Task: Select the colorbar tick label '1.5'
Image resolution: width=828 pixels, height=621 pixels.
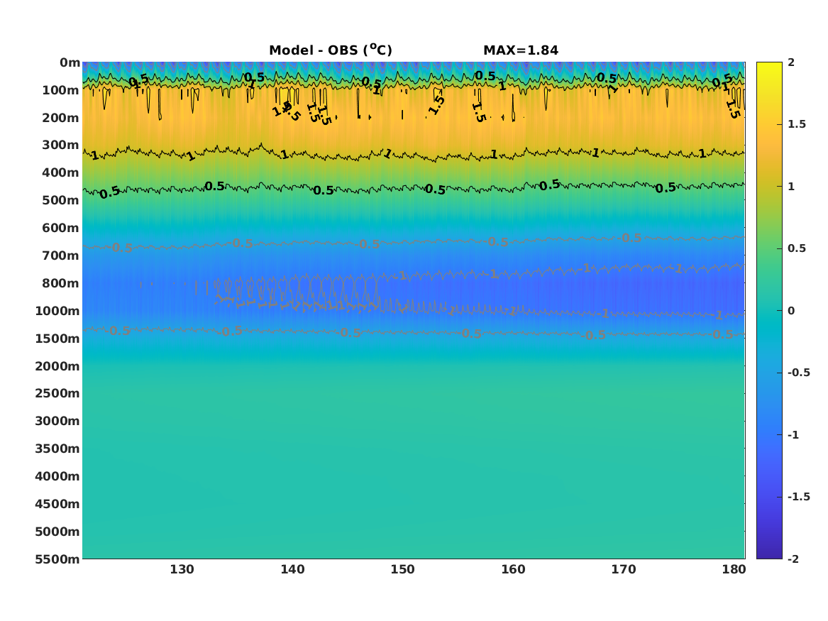Action: [797, 124]
